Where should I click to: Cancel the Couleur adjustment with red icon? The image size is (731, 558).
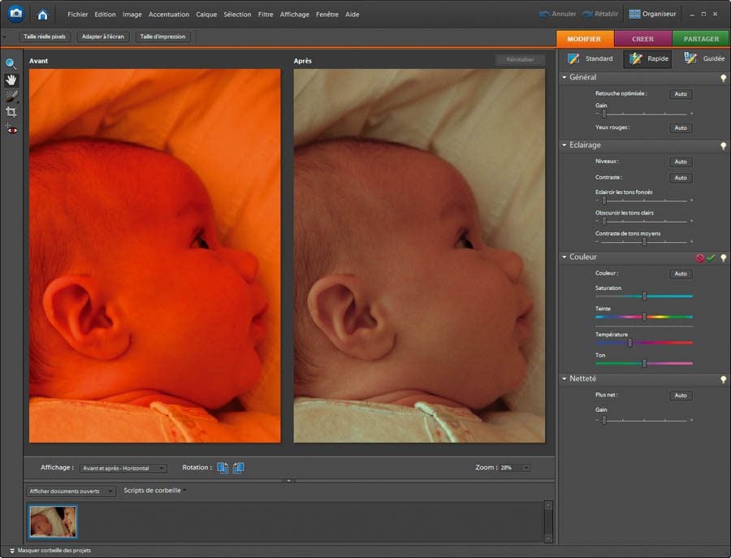pyautogui.click(x=699, y=257)
